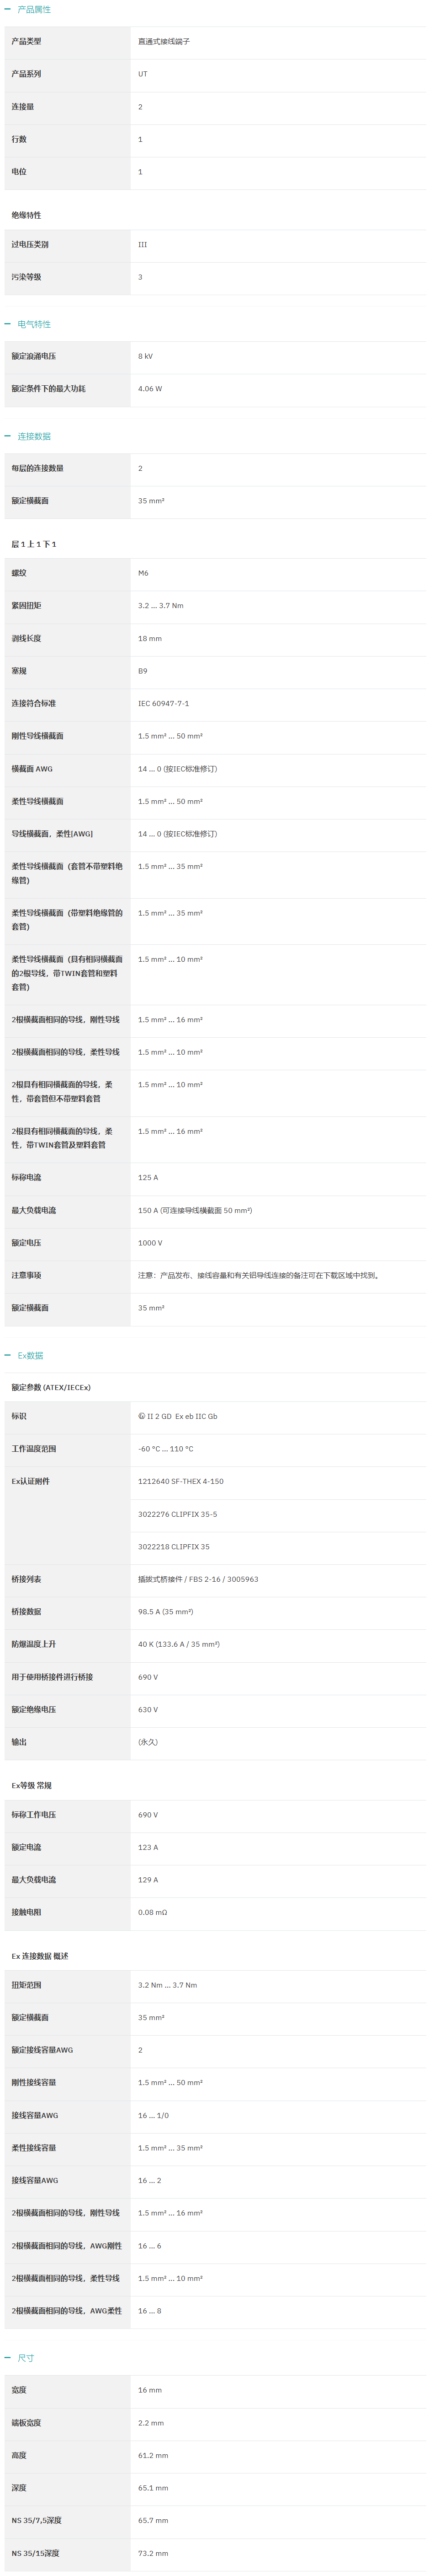Select the 129 A maximum load current value
This screenshot has width=429, height=2576.
tap(148, 1880)
